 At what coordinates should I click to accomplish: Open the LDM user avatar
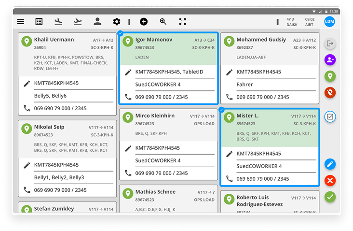pos(330,22)
